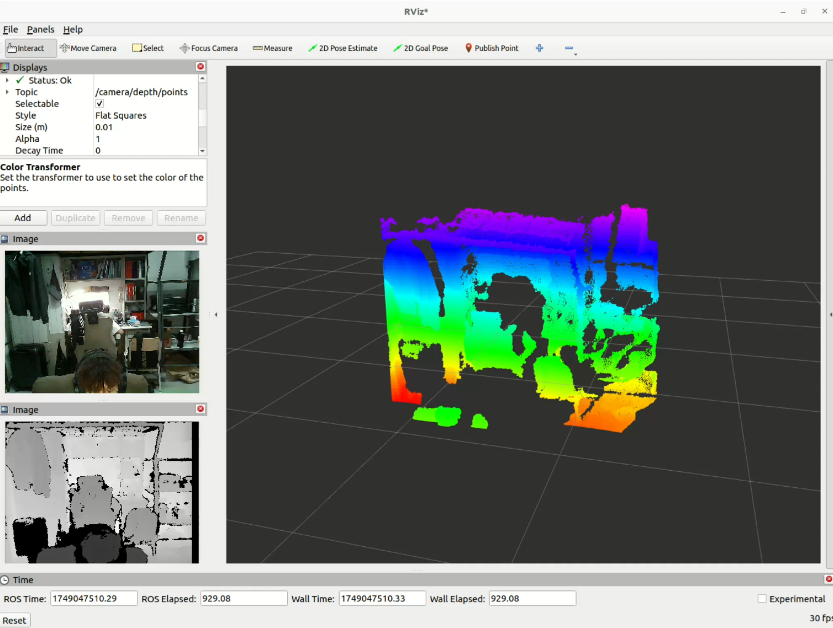Image resolution: width=833 pixels, height=628 pixels.
Task: Close the Displays panel
Action: (x=201, y=66)
